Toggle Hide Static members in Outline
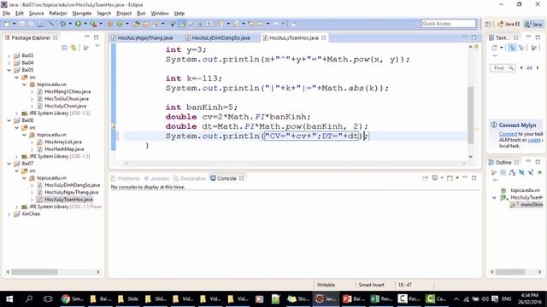Image resolution: width=547 pixels, height=307 pixels. click(x=531, y=172)
